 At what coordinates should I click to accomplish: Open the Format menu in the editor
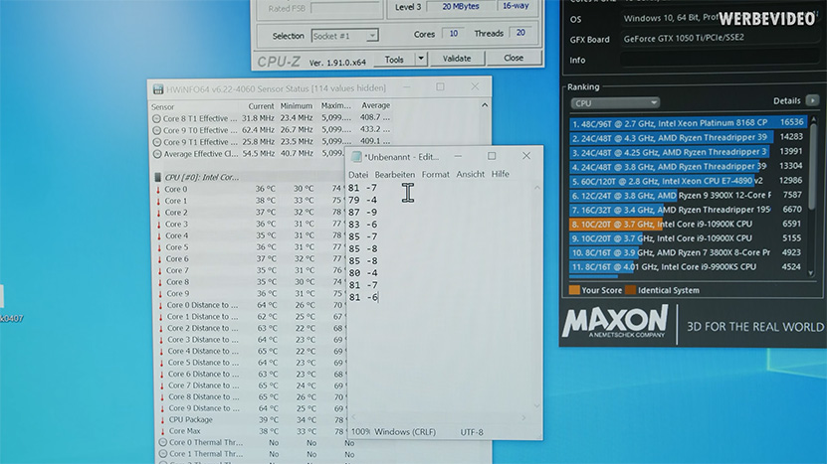pyautogui.click(x=435, y=174)
